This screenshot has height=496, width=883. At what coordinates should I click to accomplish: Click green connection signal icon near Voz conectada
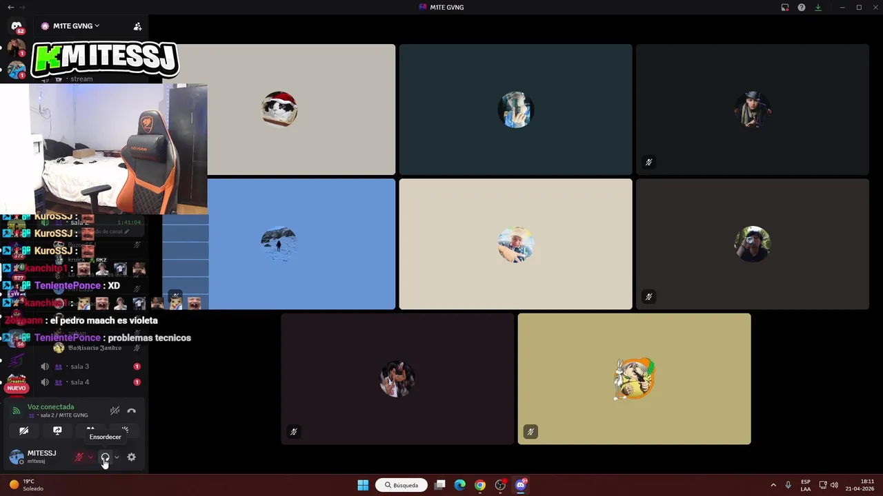[17, 411]
